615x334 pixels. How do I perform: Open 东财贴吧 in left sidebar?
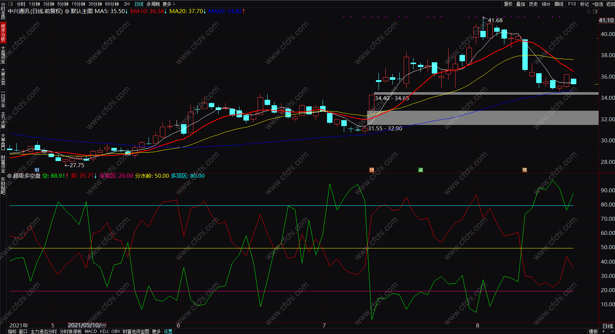point(3,186)
